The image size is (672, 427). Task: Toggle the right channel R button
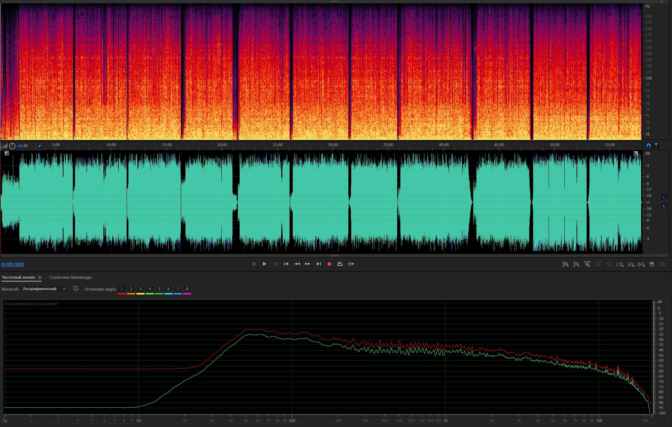coord(664,206)
